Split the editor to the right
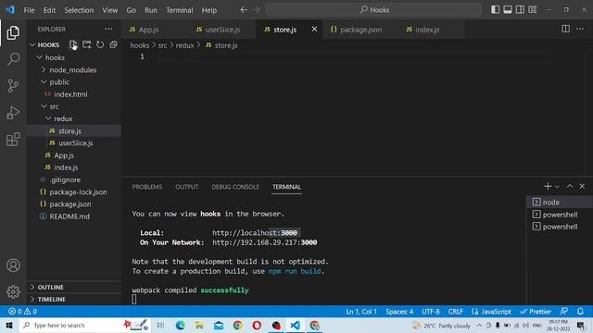 click(565, 29)
